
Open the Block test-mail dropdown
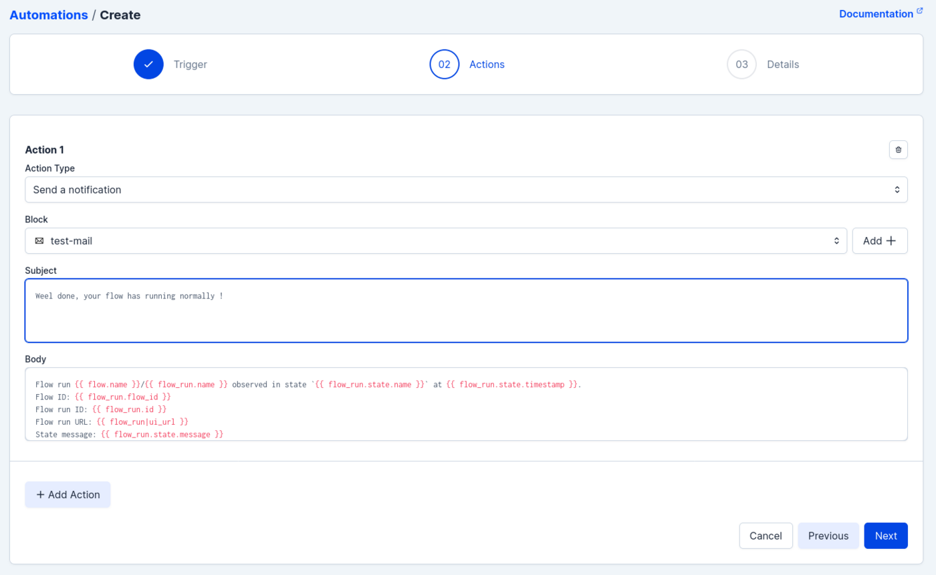coord(435,241)
